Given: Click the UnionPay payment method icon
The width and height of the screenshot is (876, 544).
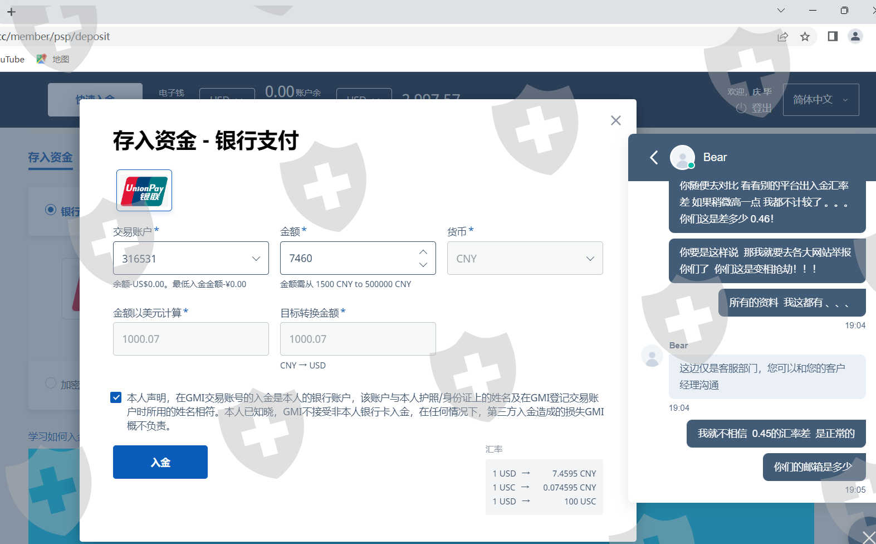Looking at the screenshot, I should click(144, 191).
